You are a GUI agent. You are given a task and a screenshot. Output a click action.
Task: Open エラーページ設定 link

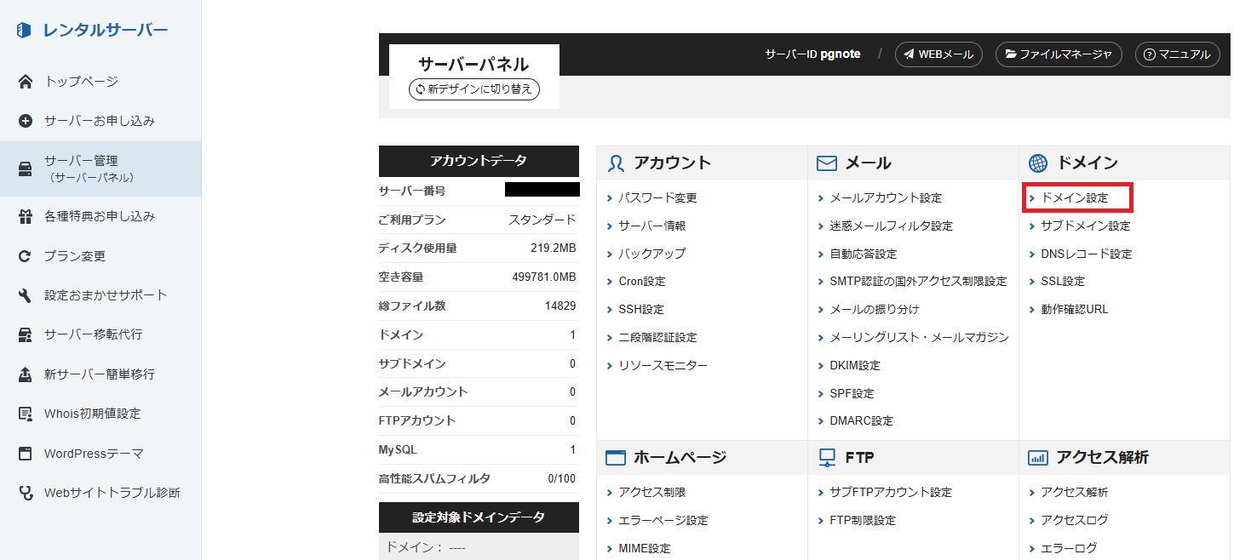pyautogui.click(x=663, y=520)
